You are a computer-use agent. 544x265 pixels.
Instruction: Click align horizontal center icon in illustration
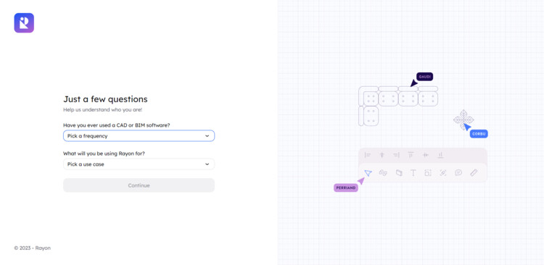click(x=382, y=155)
